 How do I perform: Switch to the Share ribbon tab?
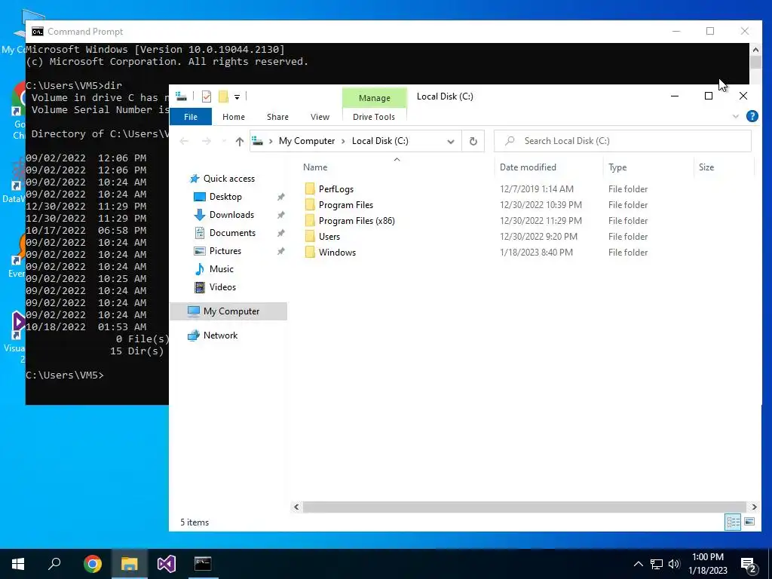click(277, 117)
